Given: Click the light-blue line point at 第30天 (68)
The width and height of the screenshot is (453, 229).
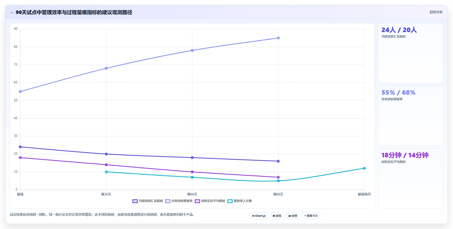Looking at the screenshot, I should click(106, 68).
